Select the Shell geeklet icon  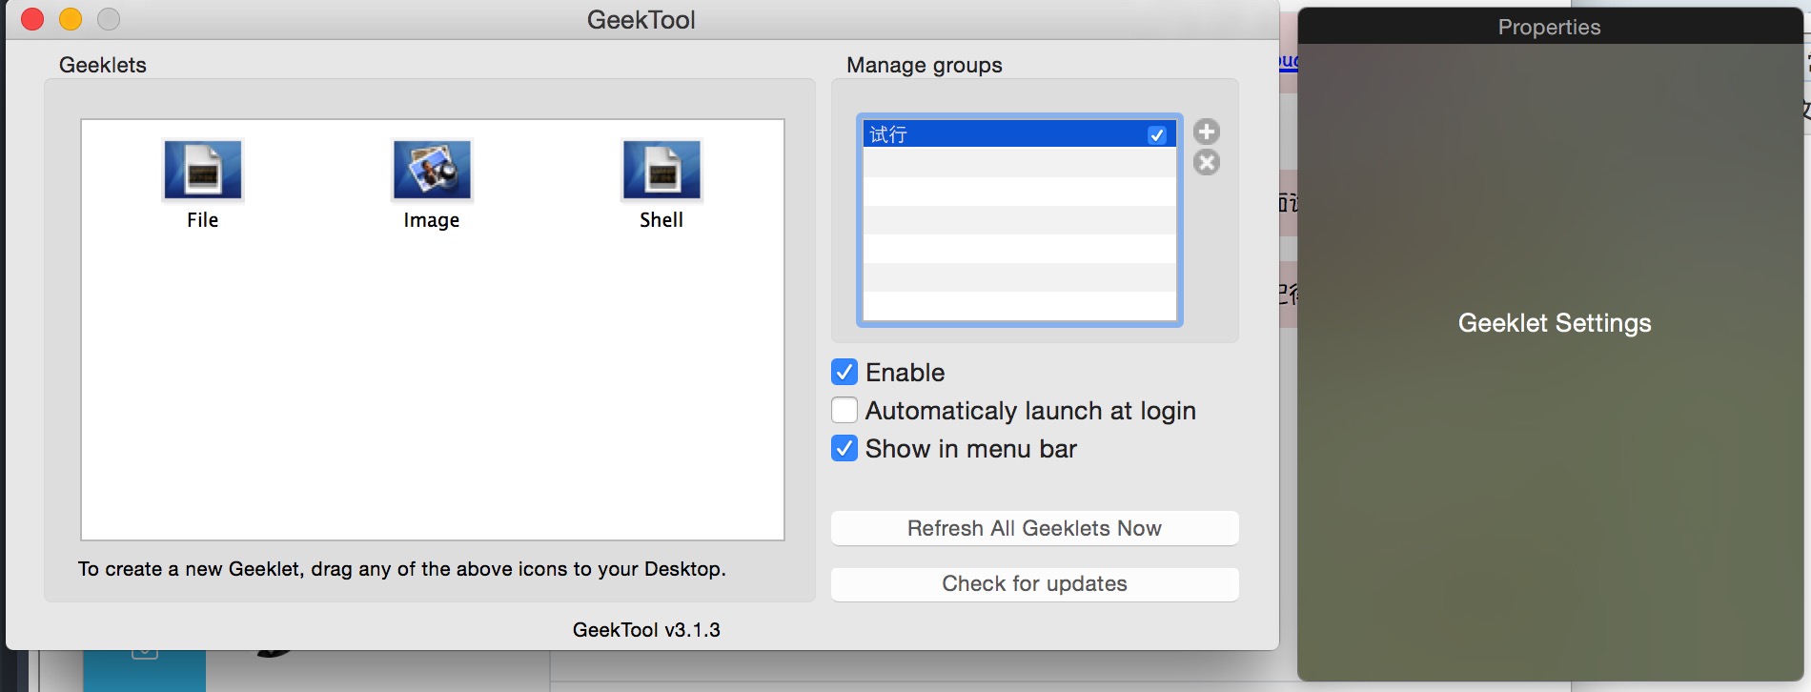tap(661, 172)
